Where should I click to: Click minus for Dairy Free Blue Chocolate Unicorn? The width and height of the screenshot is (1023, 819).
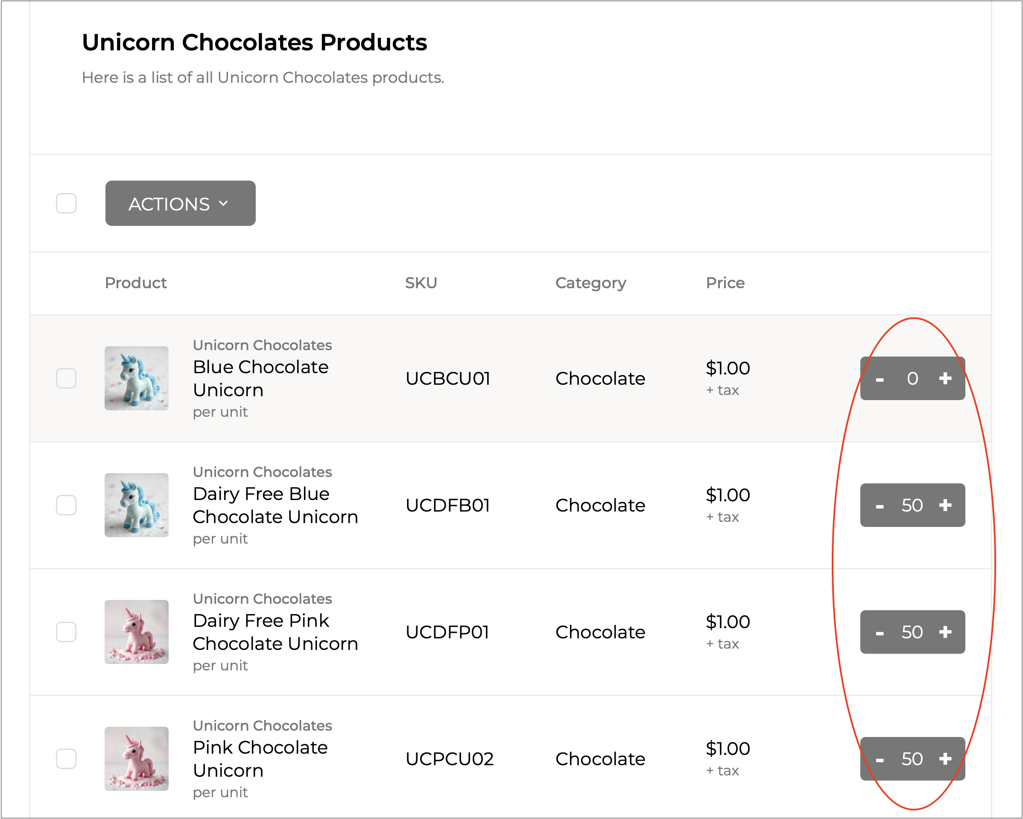(880, 506)
